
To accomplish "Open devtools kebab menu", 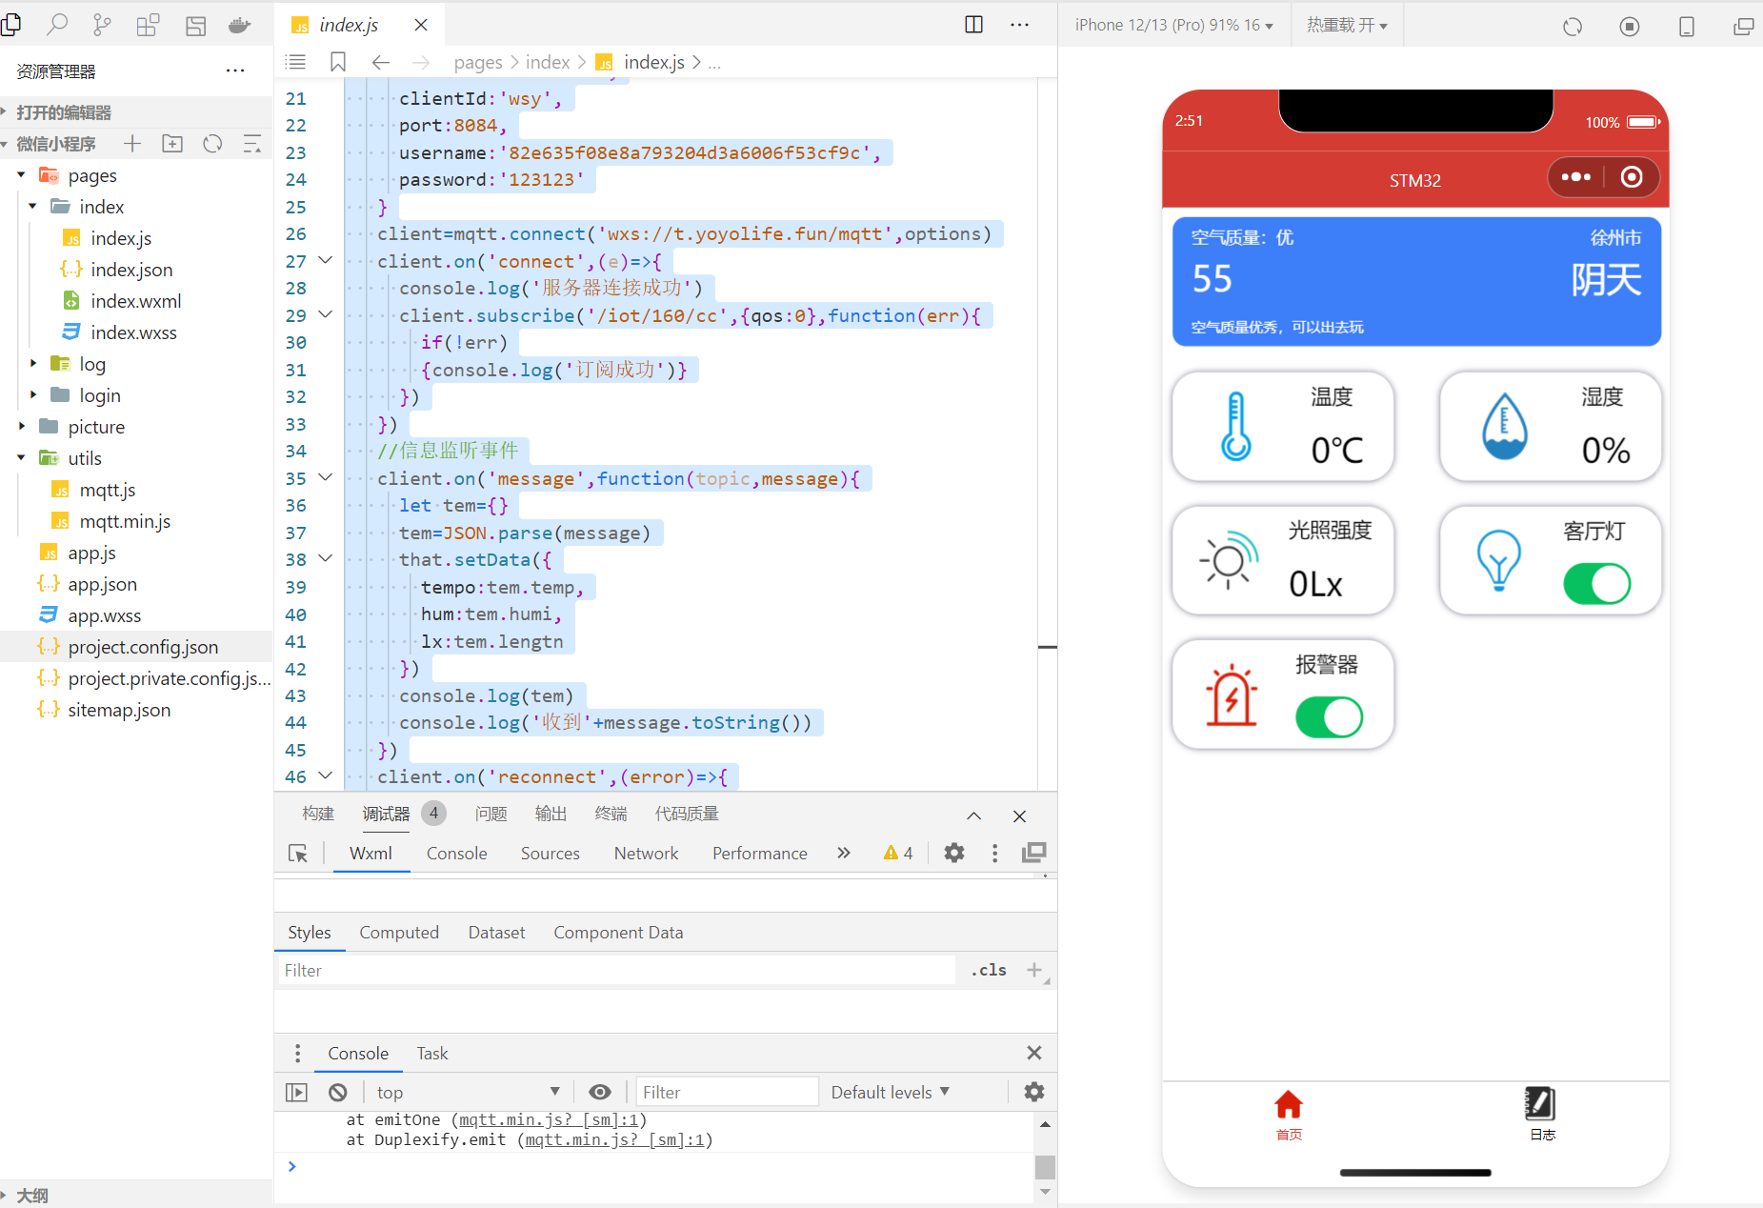I will pos(995,853).
